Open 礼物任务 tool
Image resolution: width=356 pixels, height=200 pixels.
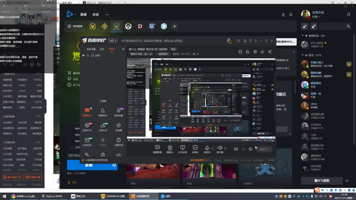(87, 142)
